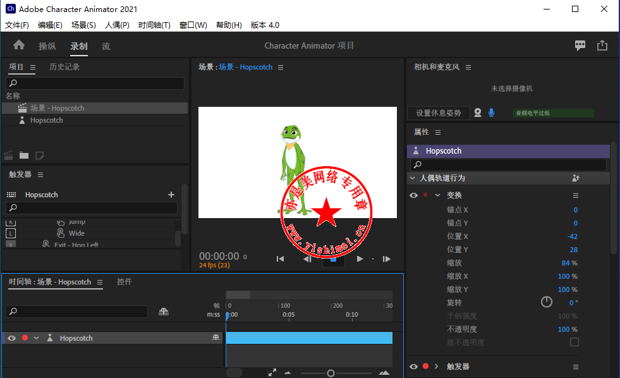Open the 窗口(W) menu
The height and width of the screenshot is (378, 620).
tap(193, 25)
